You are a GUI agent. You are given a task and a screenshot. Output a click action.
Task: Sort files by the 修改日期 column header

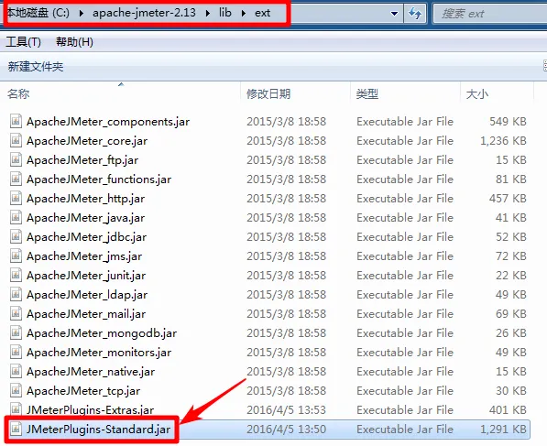[295, 93]
